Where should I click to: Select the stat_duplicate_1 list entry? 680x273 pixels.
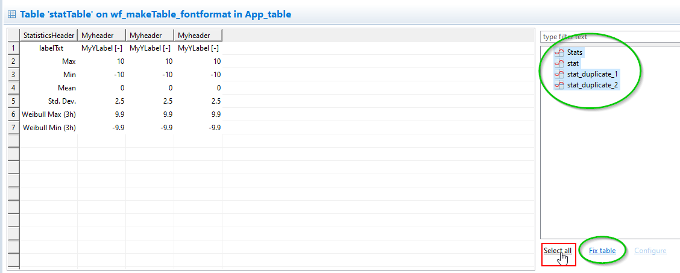pos(592,74)
